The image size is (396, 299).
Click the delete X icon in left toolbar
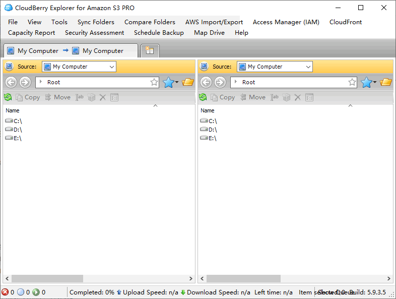103,97
